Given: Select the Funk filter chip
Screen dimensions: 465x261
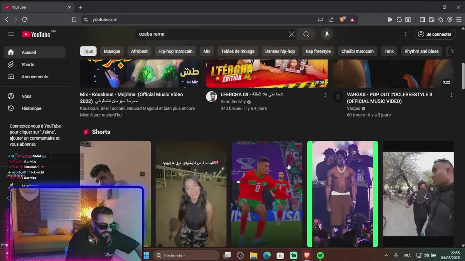Looking at the screenshot, I should click(389, 51).
